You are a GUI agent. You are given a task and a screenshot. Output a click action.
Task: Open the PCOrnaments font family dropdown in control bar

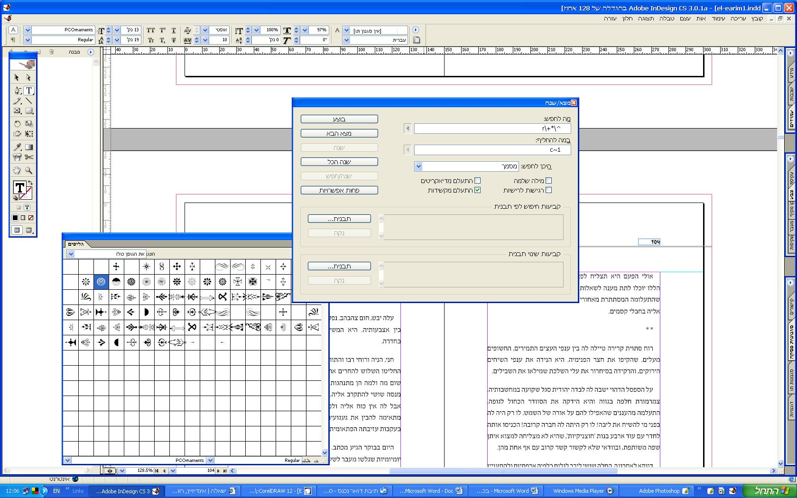pos(28,30)
